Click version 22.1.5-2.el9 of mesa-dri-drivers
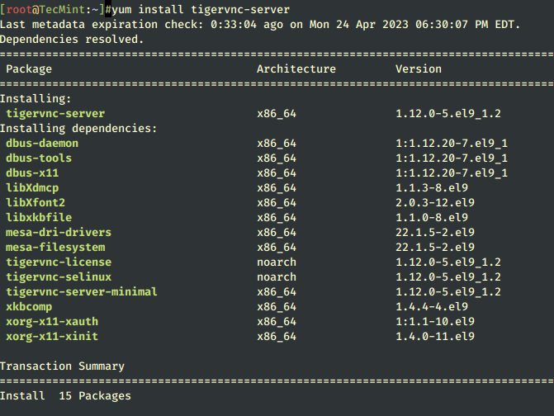Image resolution: width=554 pixels, height=416 pixels. click(435, 233)
